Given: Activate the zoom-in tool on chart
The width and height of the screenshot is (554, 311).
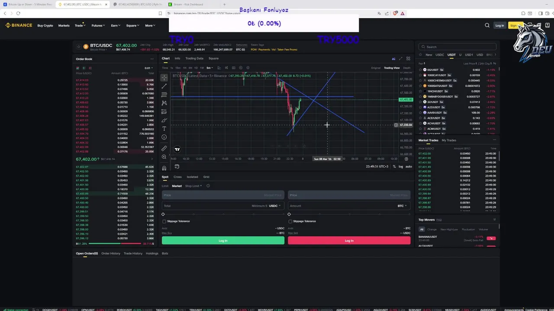Looking at the screenshot, I should (x=164, y=157).
